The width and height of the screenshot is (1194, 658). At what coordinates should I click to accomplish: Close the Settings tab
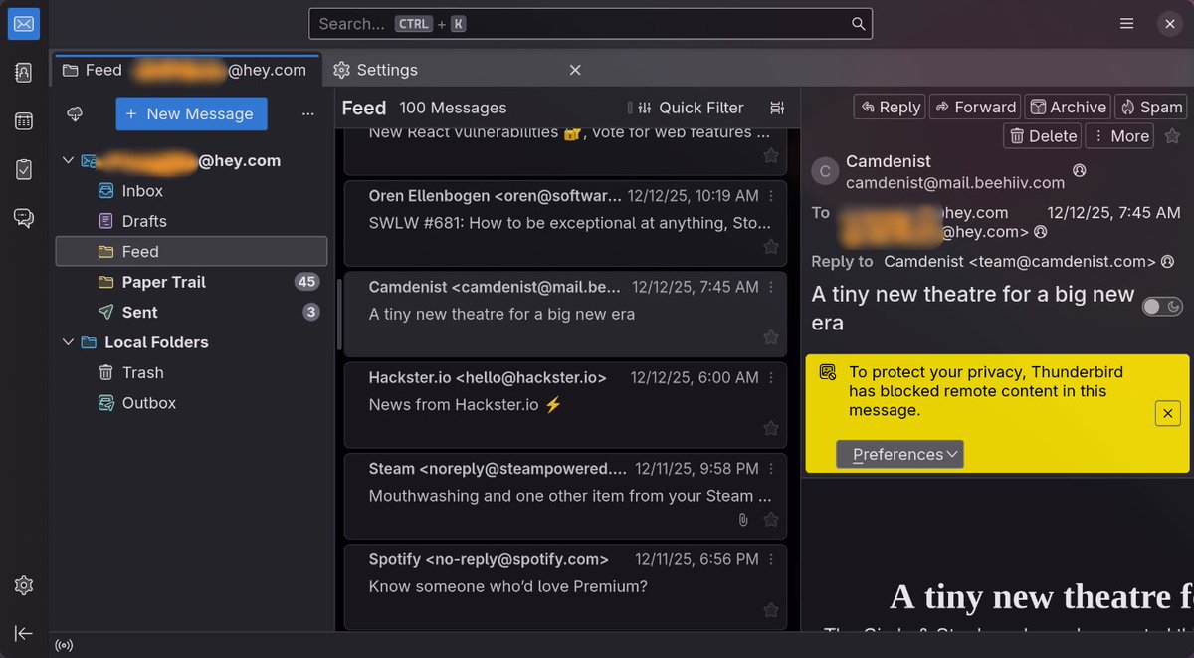click(x=575, y=70)
